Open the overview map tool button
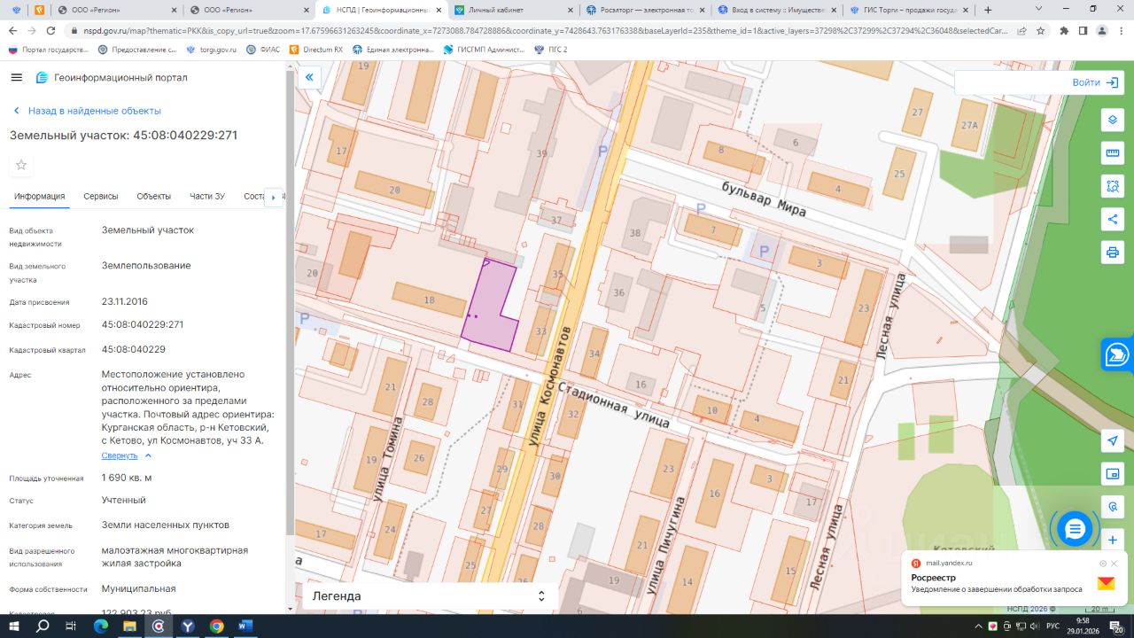The image size is (1134, 638). (x=1113, y=474)
